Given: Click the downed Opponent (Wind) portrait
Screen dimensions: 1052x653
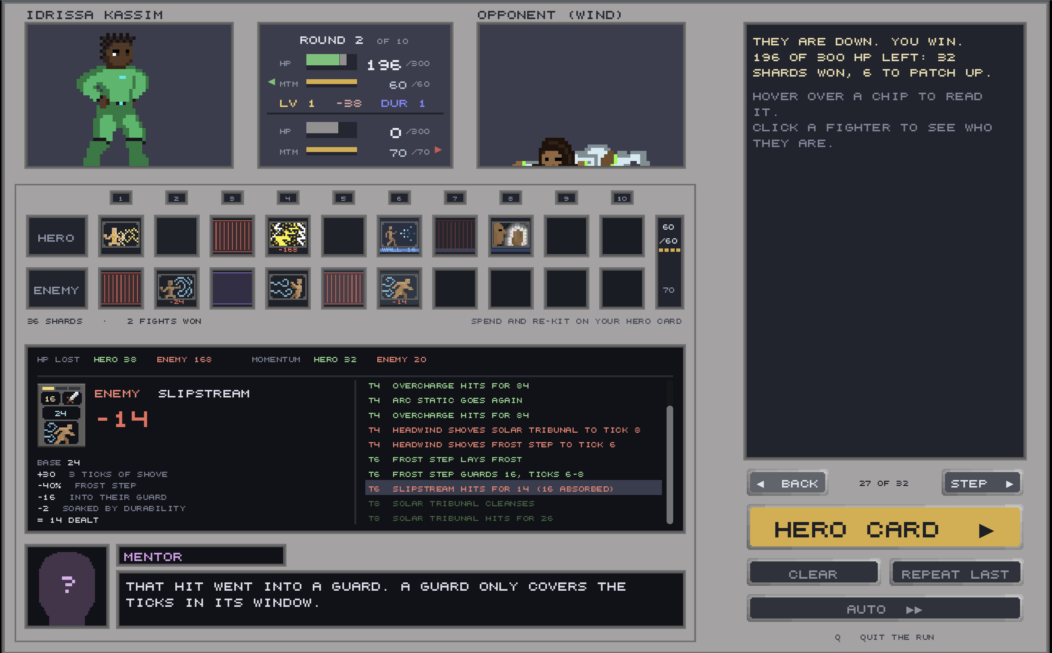Looking at the screenshot, I should 581,95.
